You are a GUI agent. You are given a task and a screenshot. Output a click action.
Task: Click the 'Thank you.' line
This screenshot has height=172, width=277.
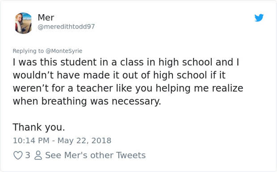click(39, 127)
